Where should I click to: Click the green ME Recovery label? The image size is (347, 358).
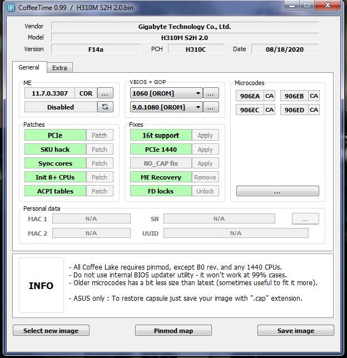point(161,177)
